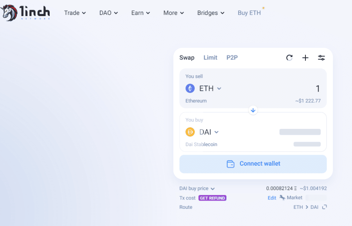This screenshot has height=226, width=352.
Task: Click the DAI token icon
Action: pyautogui.click(x=190, y=132)
